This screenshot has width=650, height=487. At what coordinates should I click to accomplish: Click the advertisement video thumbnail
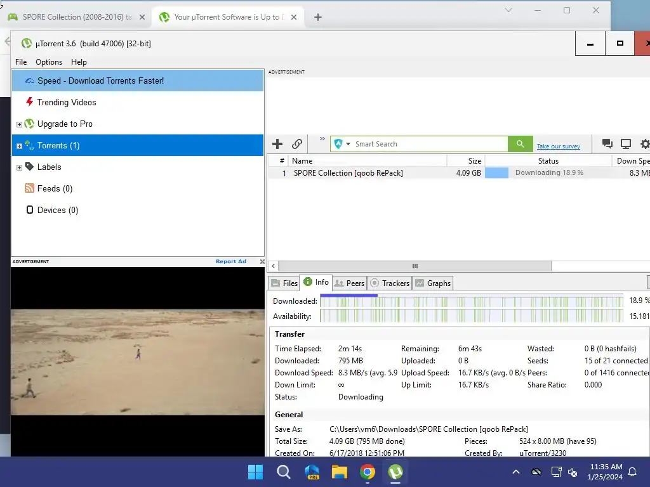point(138,362)
